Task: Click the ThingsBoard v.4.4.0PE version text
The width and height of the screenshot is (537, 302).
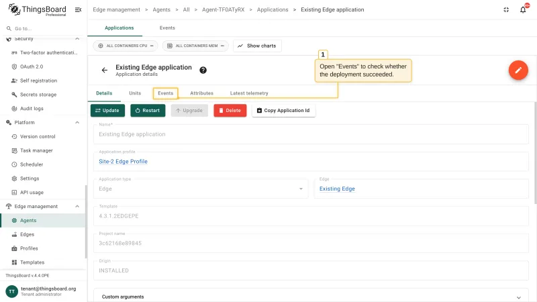Action: coord(28,275)
